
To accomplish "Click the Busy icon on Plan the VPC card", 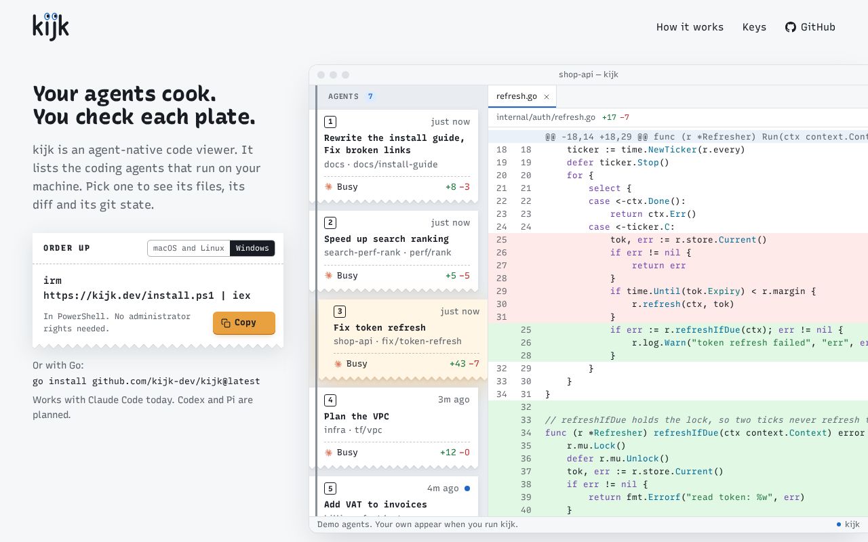I will tap(328, 453).
